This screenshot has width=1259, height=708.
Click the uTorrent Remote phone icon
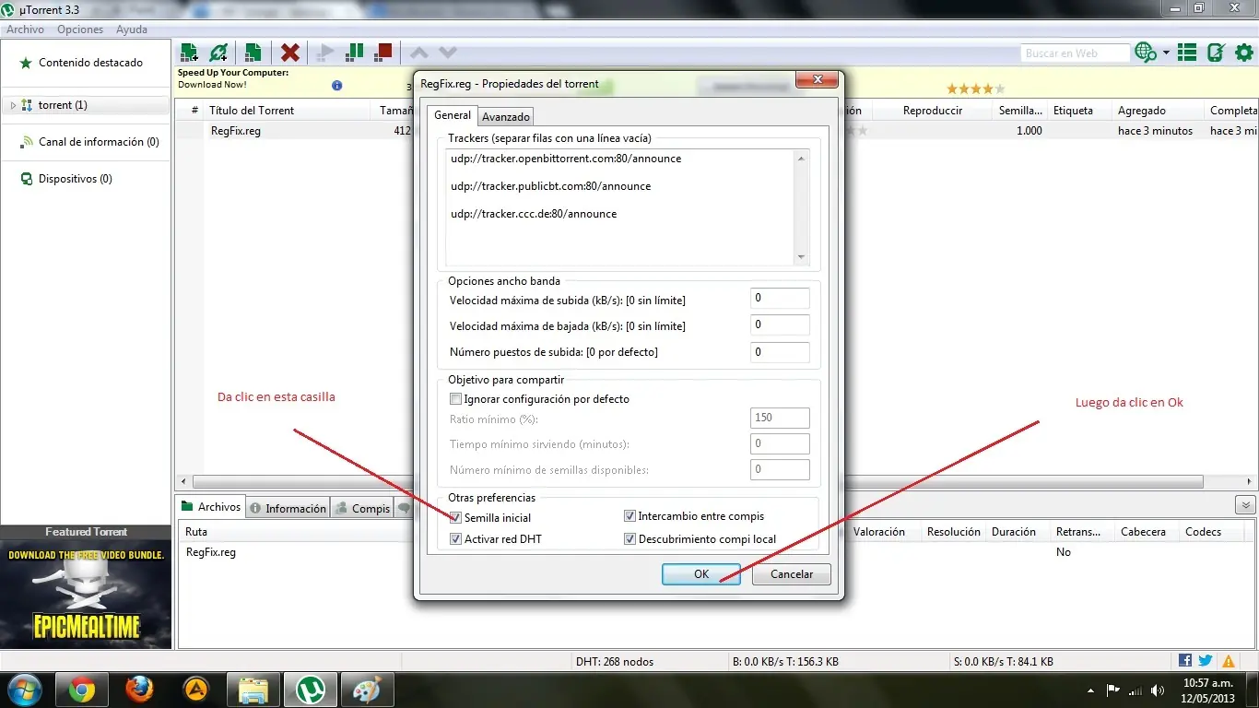coord(1216,53)
